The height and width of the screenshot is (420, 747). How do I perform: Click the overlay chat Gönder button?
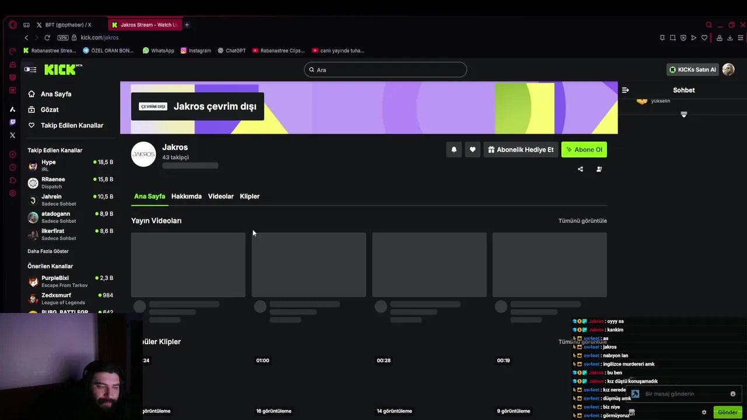(x=727, y=412)
